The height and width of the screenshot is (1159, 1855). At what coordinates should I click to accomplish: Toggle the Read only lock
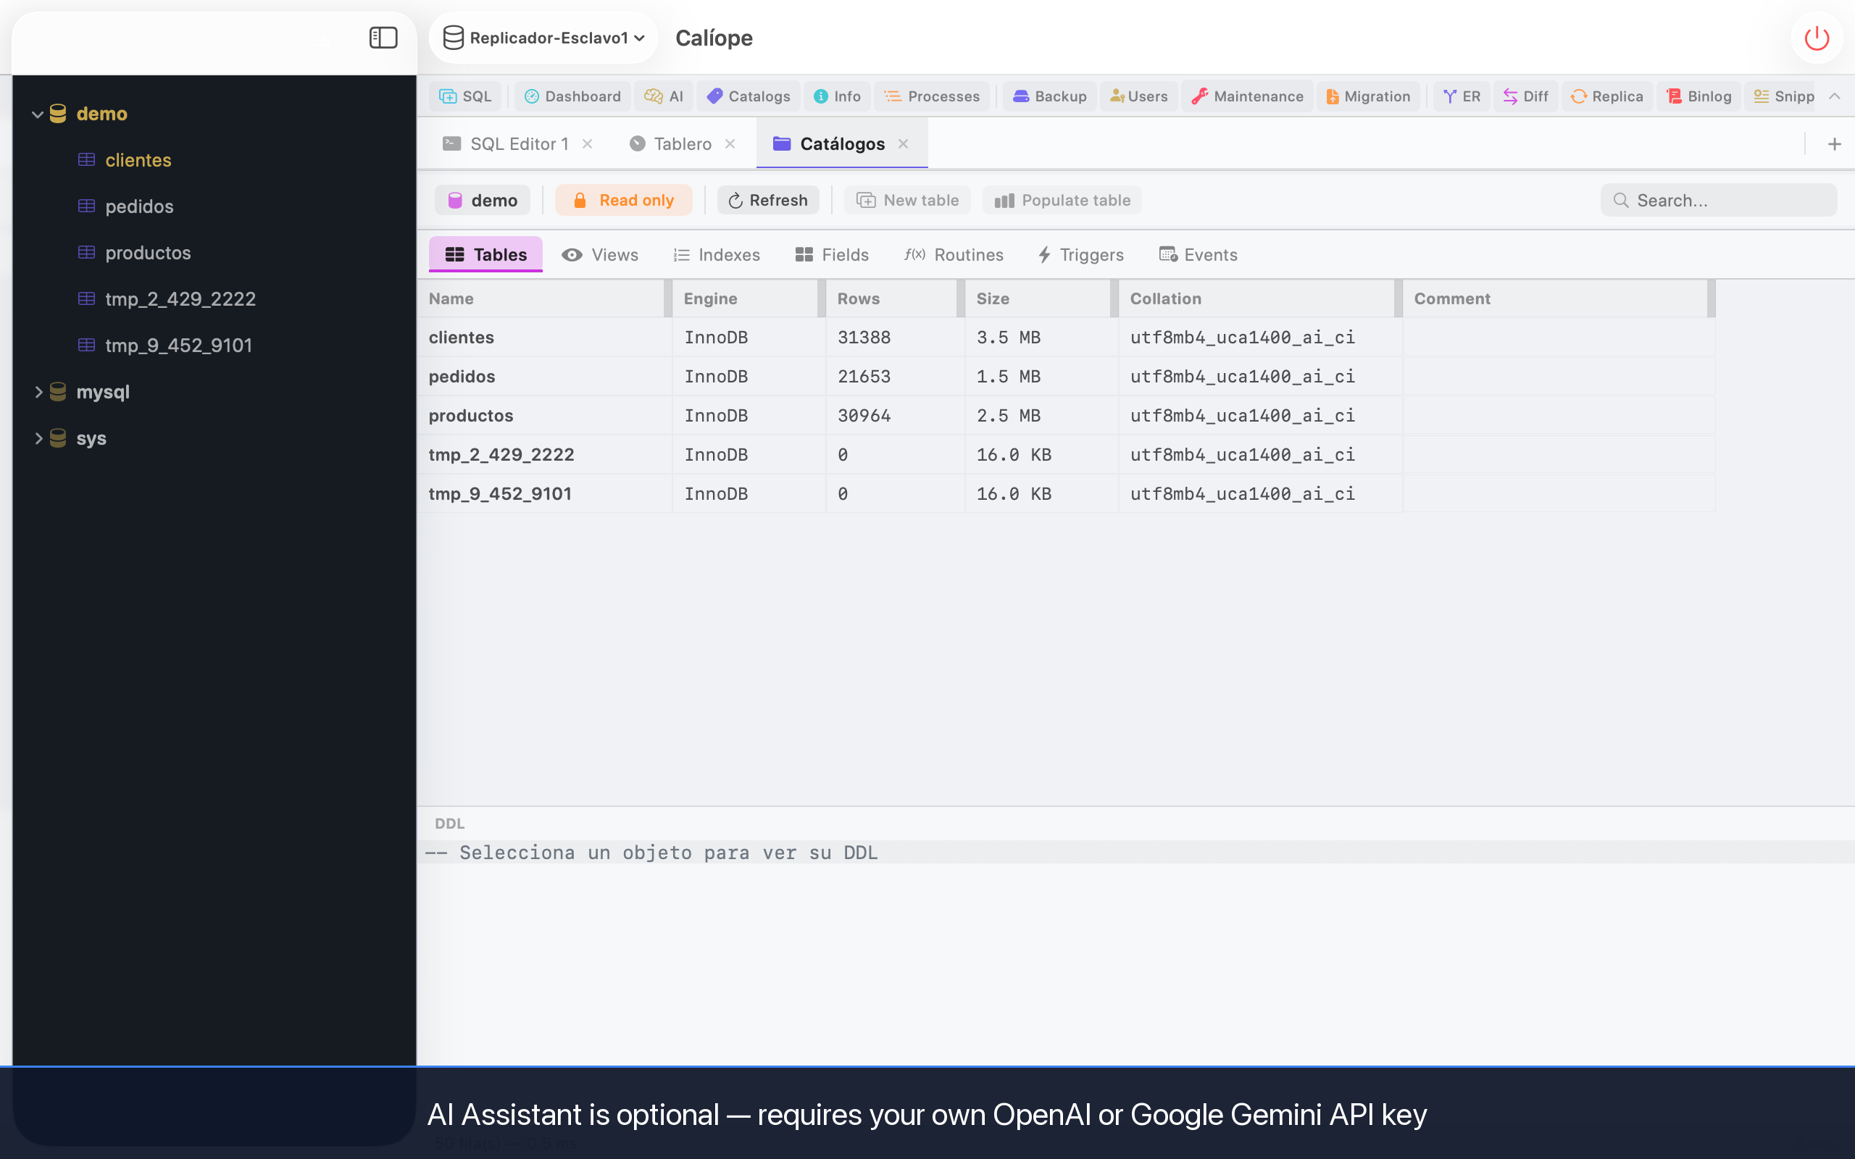click(623, 200)
